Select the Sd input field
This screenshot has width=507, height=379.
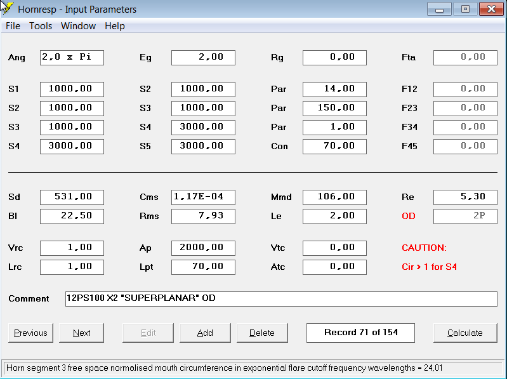[72, 197]
